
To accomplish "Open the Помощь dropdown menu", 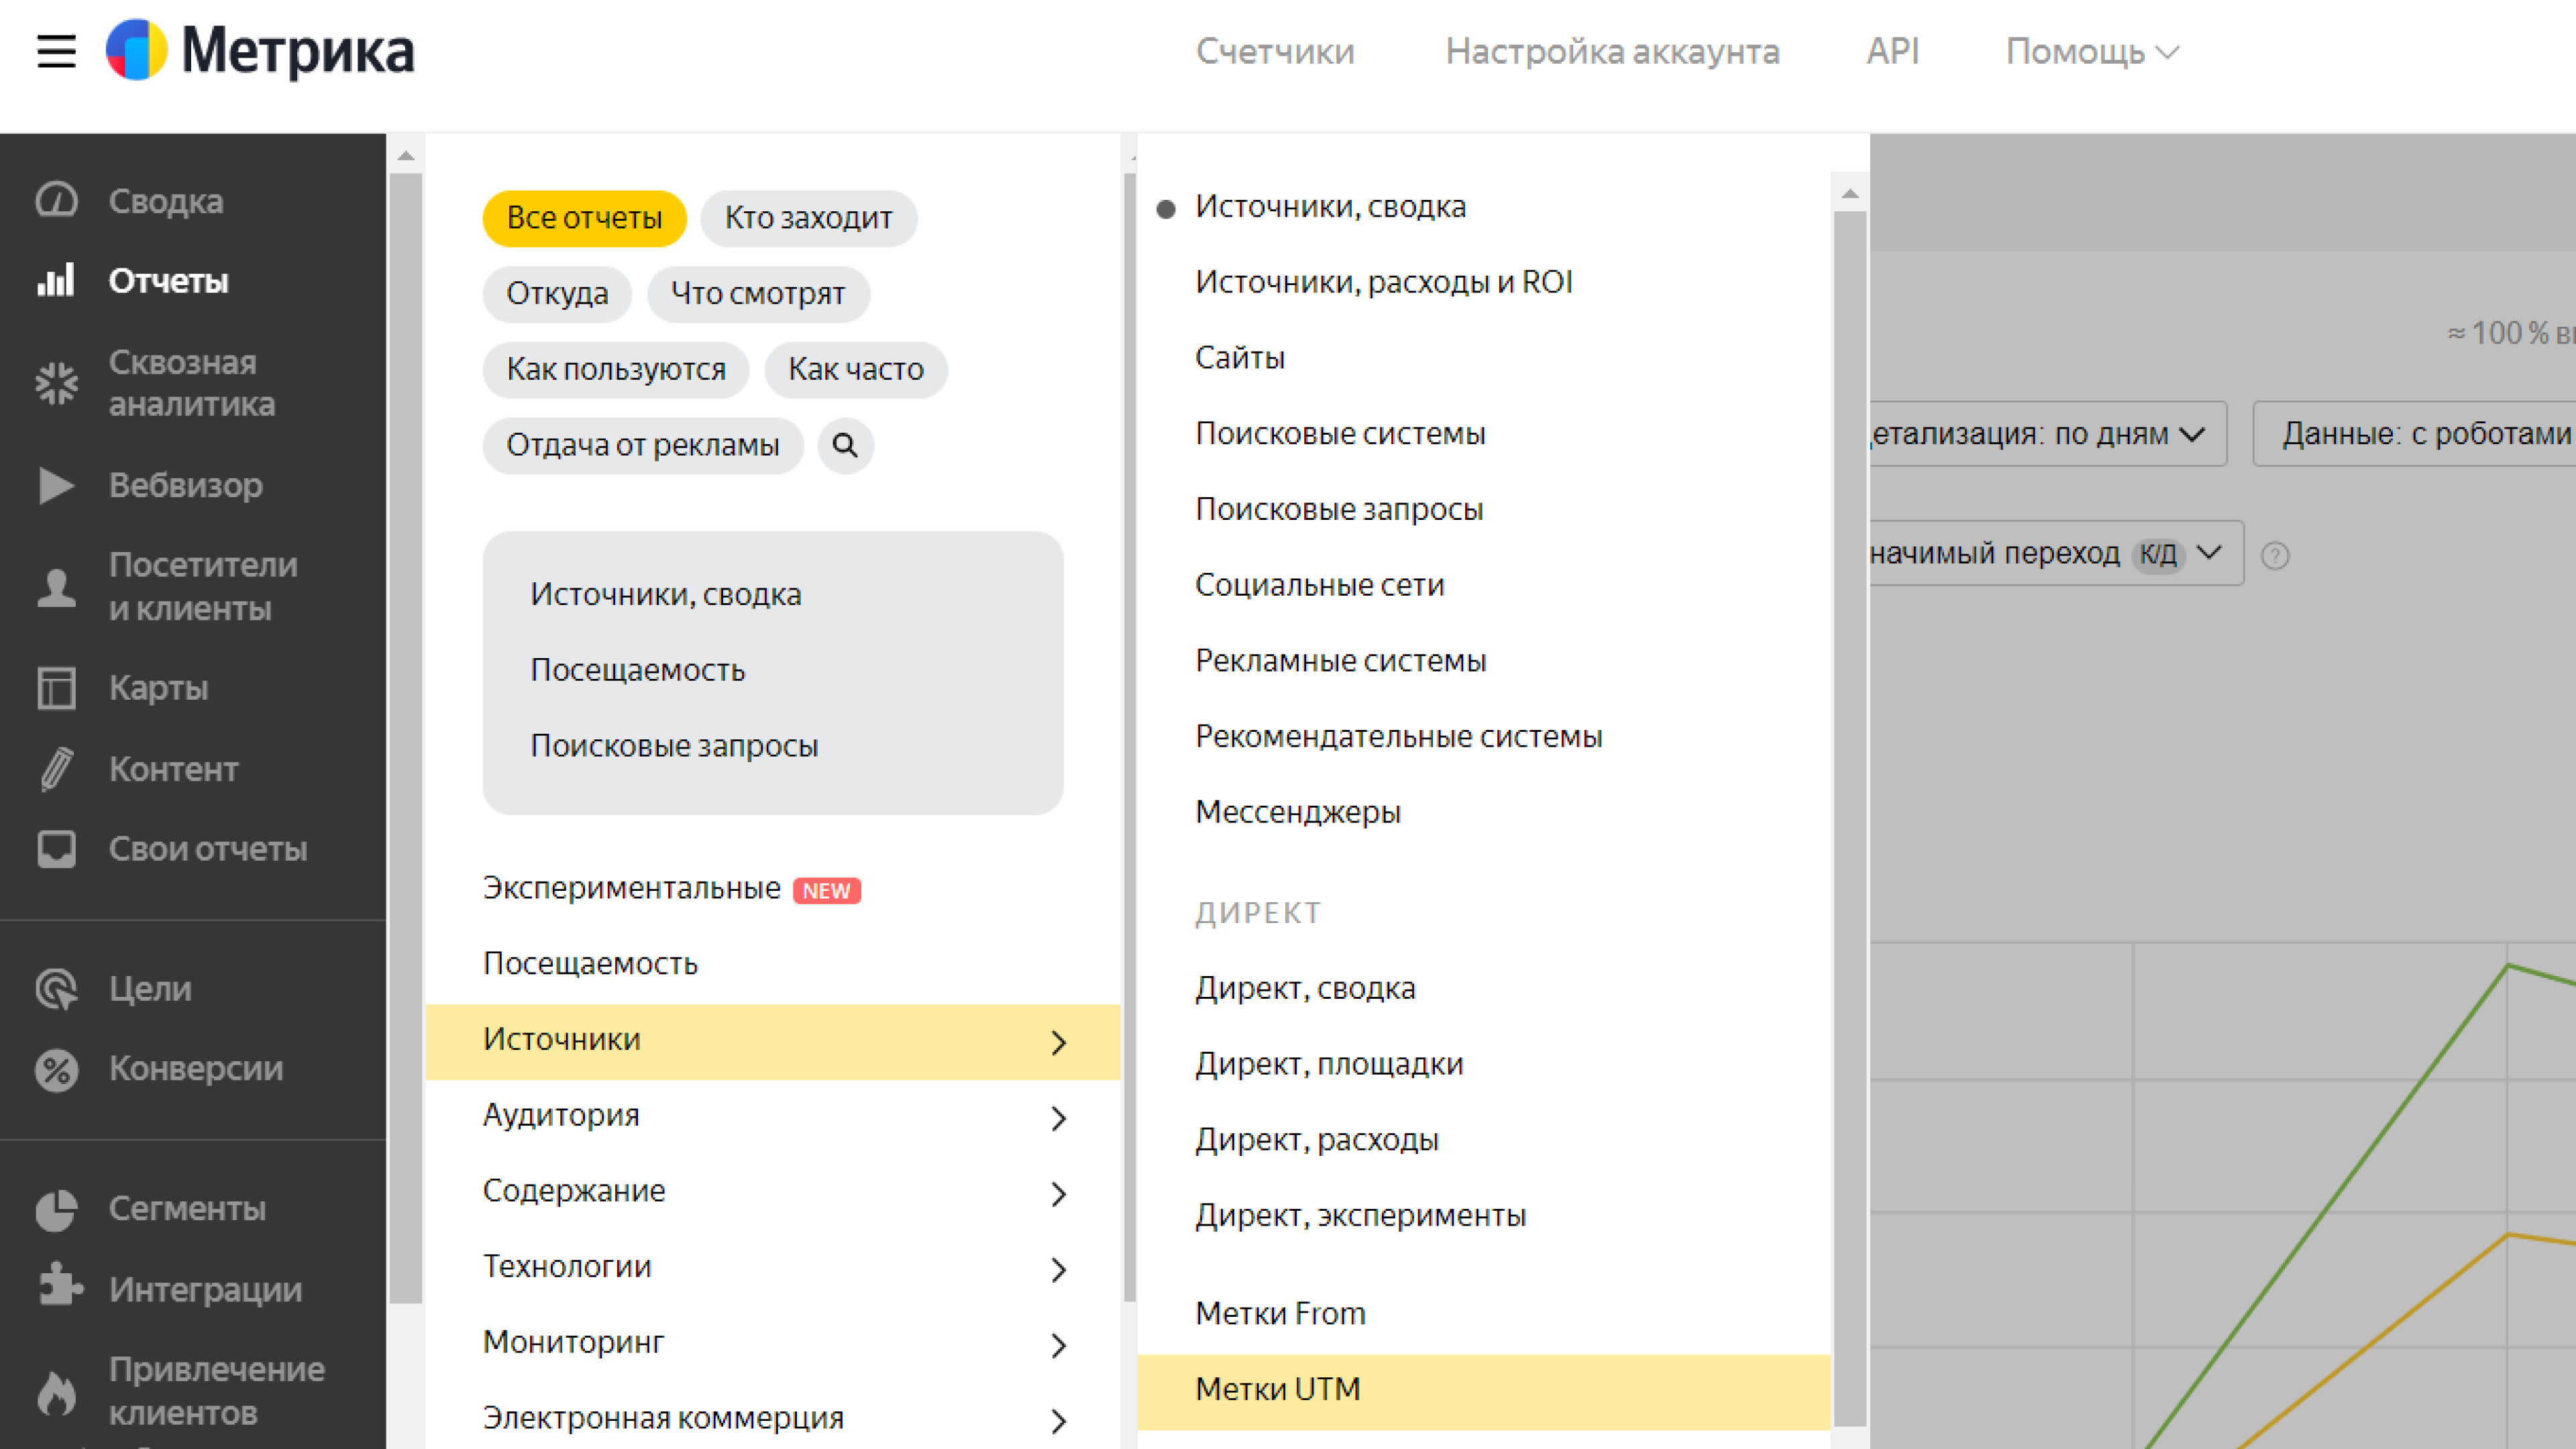I will (2091, 51).
